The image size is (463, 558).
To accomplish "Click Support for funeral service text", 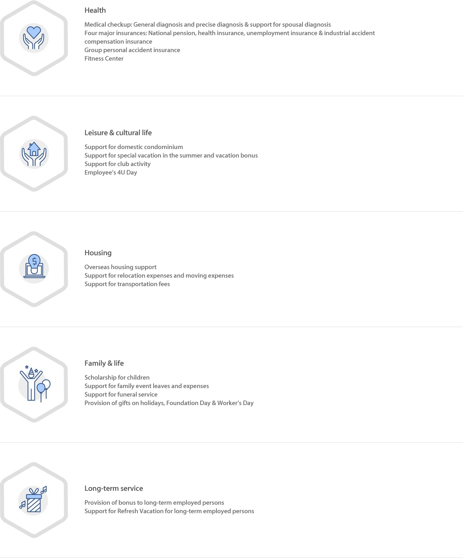I will [x=121, y=395].
